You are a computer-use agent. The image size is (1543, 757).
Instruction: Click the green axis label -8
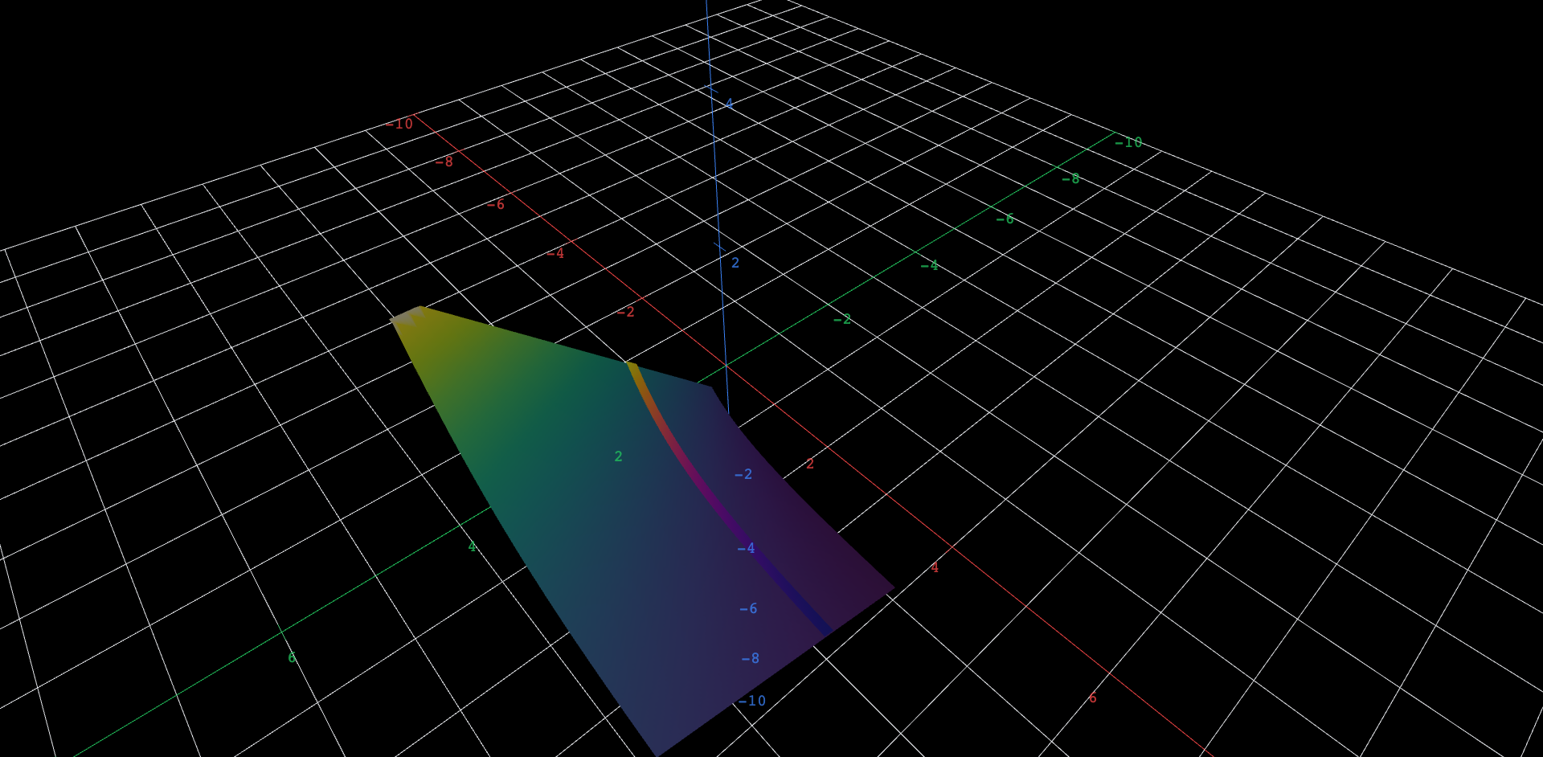click(1070, 178)
